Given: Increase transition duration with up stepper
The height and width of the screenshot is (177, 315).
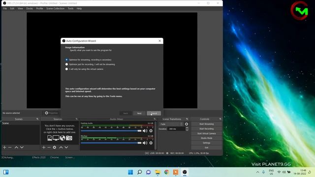Looking at the screenshot, I should pyautogui.click(x=187, y=128).
